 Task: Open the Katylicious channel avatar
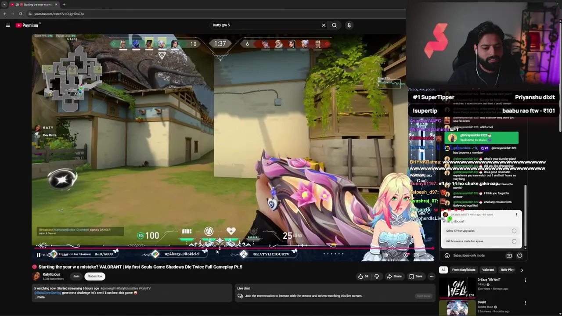click(x=36, y=276)
